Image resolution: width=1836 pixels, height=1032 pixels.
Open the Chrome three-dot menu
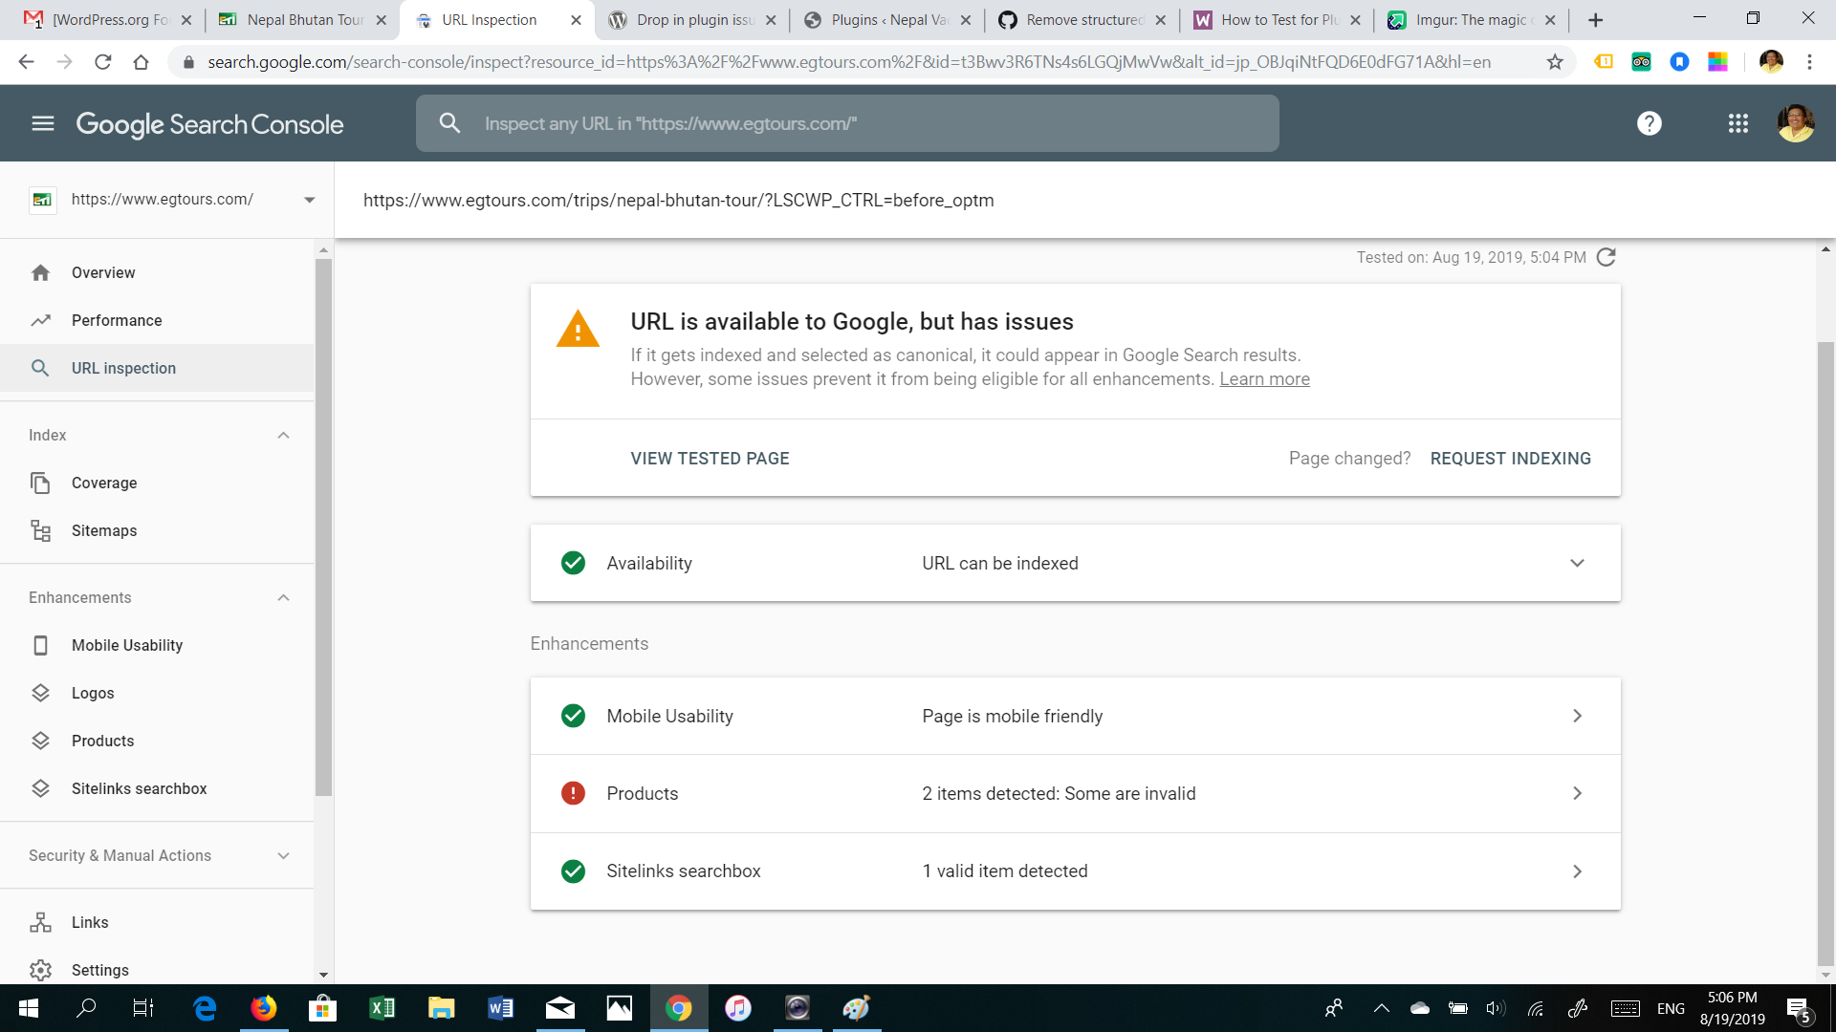tap(1809, 62)
